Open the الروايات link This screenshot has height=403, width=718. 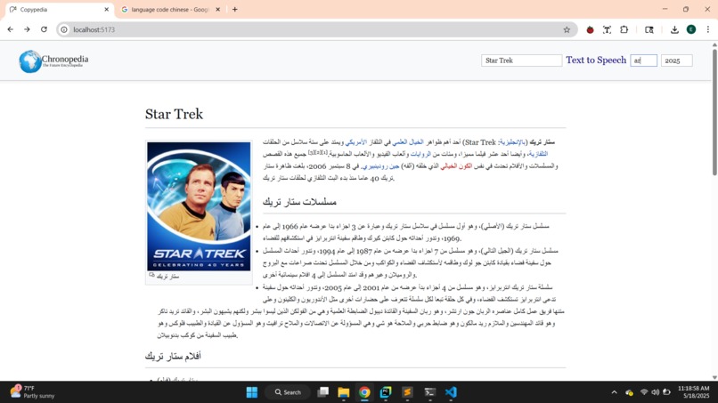coord(420,154)
